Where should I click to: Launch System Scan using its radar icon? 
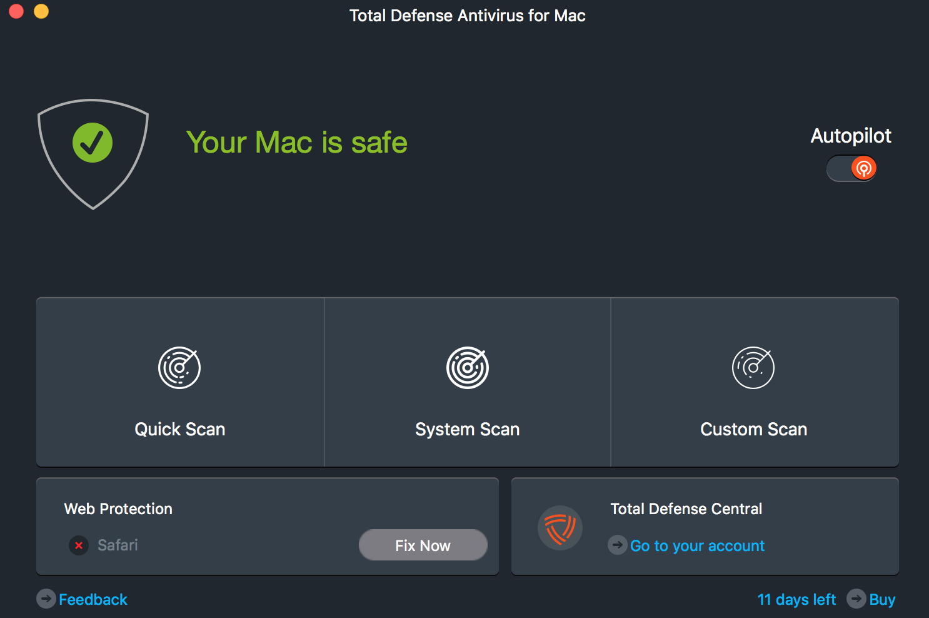point(468,368)
